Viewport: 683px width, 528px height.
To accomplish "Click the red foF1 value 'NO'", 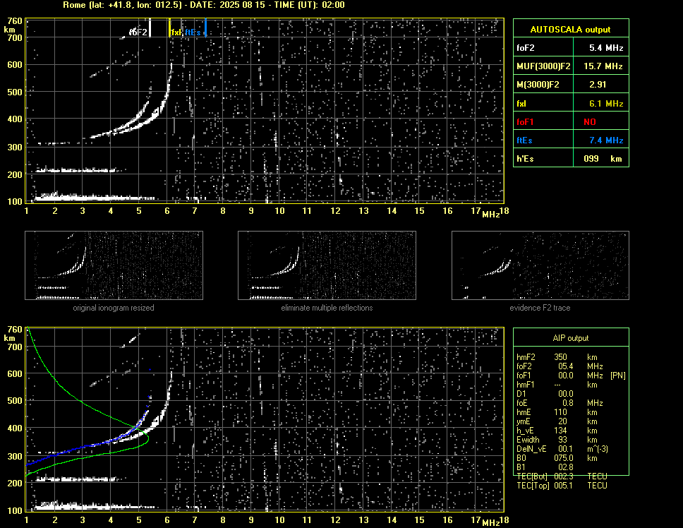I will pyautogui.click(x=590, y=122).
